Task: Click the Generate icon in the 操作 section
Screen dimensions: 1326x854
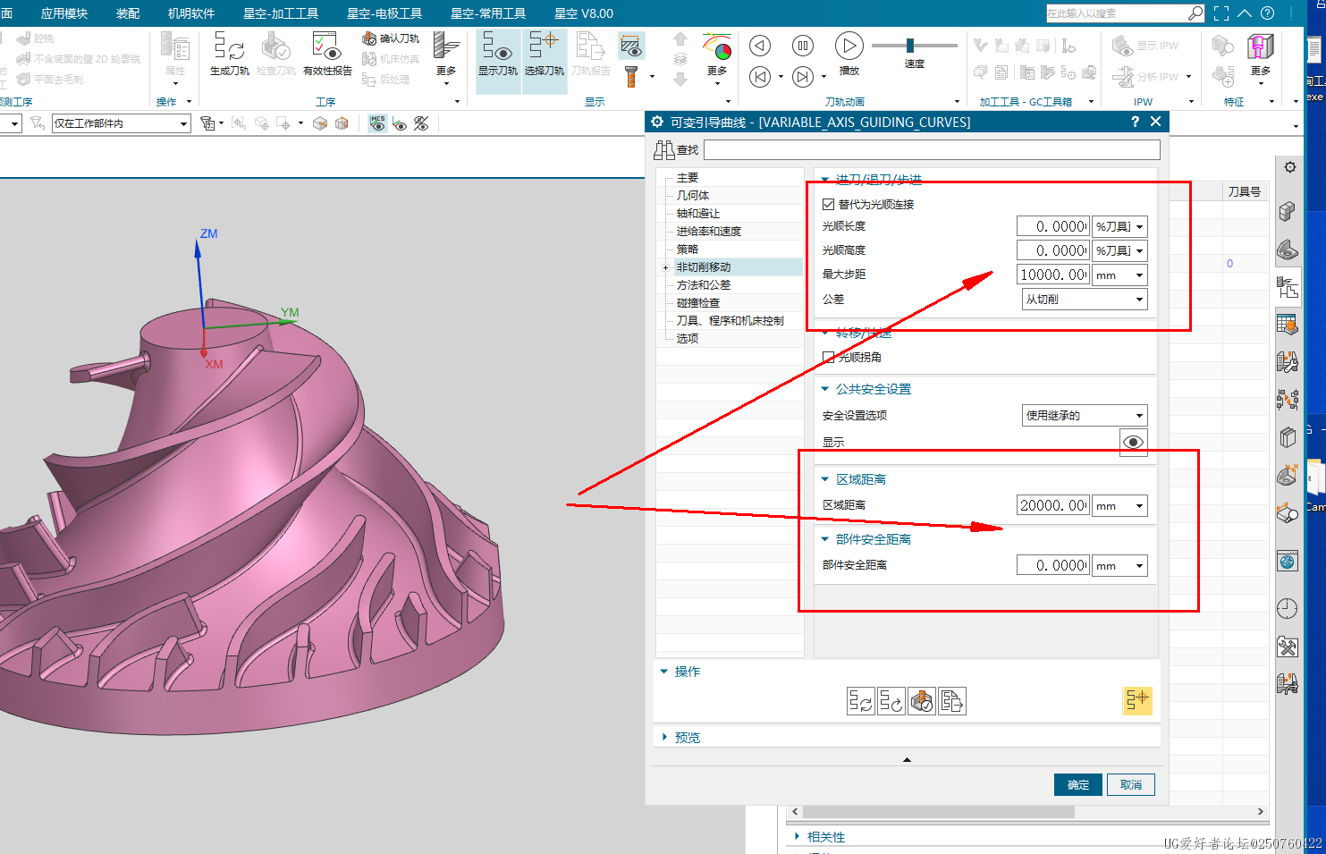Action: pyautogui.click(x=861, y=701)
